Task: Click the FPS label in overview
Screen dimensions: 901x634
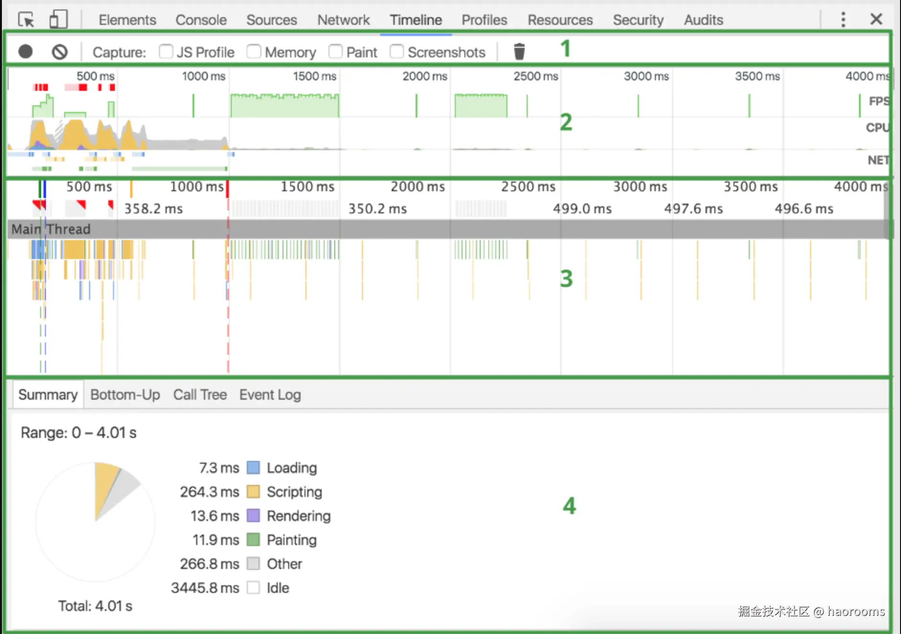Action: coord(879,101)
